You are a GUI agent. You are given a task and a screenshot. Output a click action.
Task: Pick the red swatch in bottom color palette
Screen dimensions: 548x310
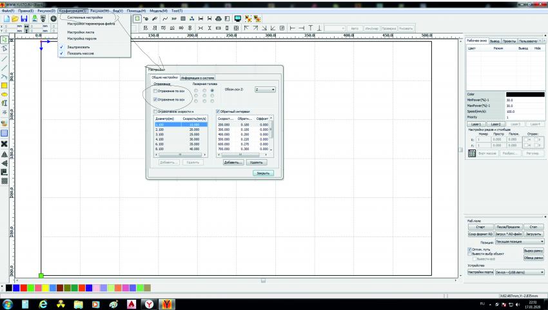[24, 286]
